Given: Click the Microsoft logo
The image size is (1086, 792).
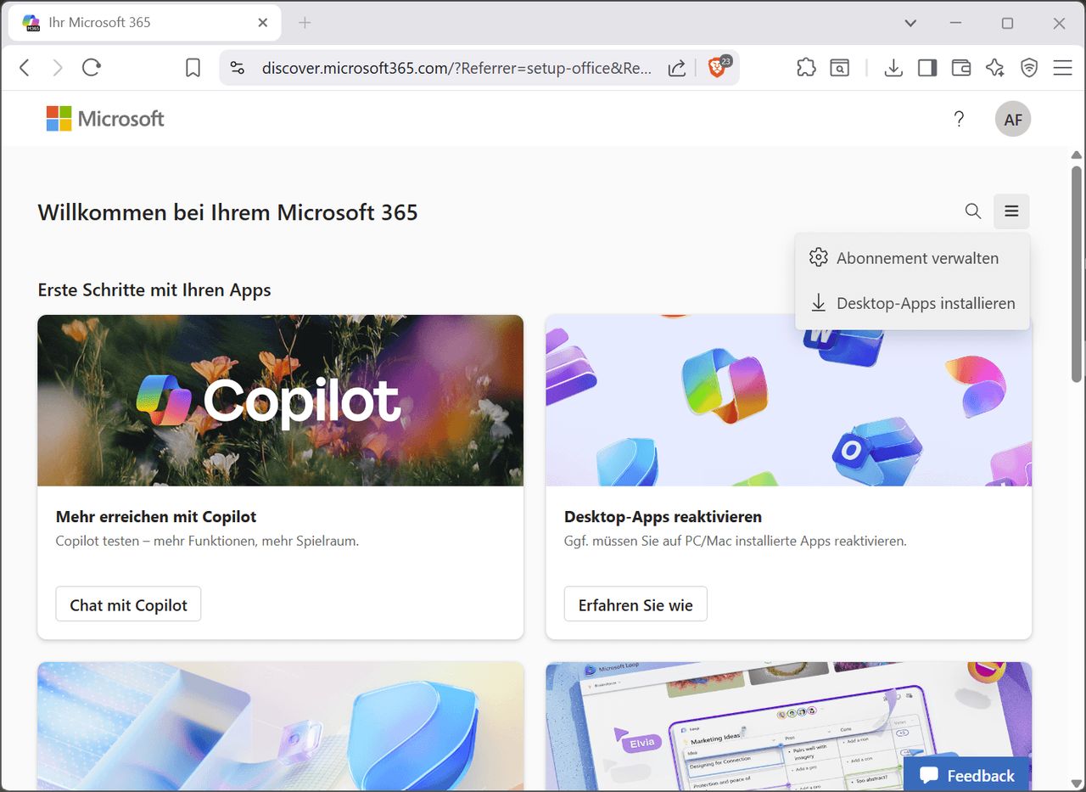Looking at the screenshot, I should tap(105, 119).
